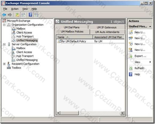Viewport: 155px width, 124px height.
Task: Click Hub Transport icon under Server Configuration
Action: tap(13, 56)
